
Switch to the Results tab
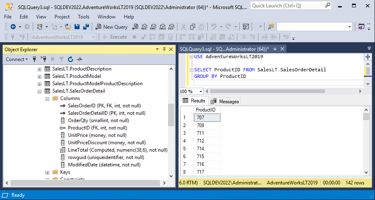click(194, 101)
